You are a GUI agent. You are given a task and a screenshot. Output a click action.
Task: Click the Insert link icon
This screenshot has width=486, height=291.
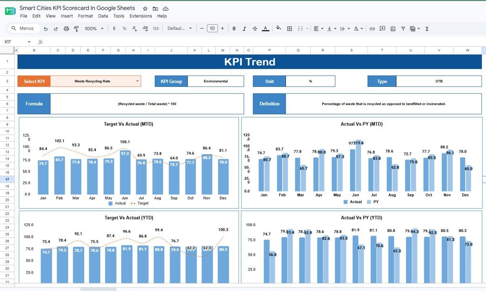372,29
